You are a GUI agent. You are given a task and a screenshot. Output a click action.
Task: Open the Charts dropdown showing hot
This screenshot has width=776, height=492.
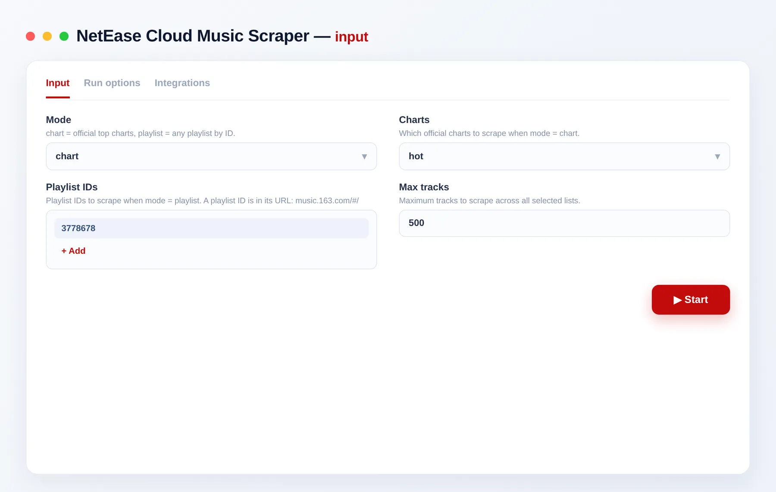pos(564,156)
